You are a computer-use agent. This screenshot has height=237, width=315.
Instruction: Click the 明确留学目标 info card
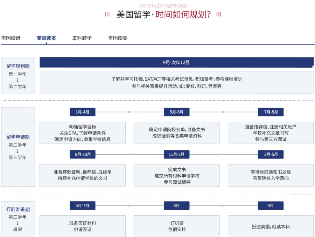83,133
